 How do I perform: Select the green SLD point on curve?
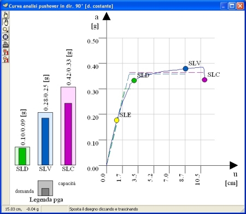coord(134,80)
